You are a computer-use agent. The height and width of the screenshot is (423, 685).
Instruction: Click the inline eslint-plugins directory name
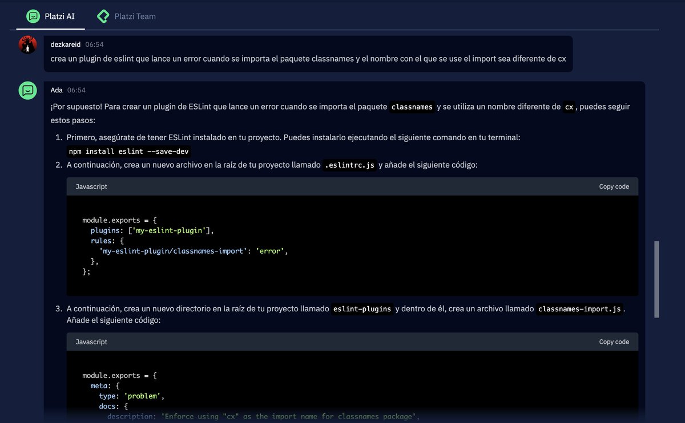pyautogui.click(x=362, y=309)
